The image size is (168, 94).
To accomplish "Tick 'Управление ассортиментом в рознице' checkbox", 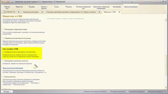I will pos(3,38).
